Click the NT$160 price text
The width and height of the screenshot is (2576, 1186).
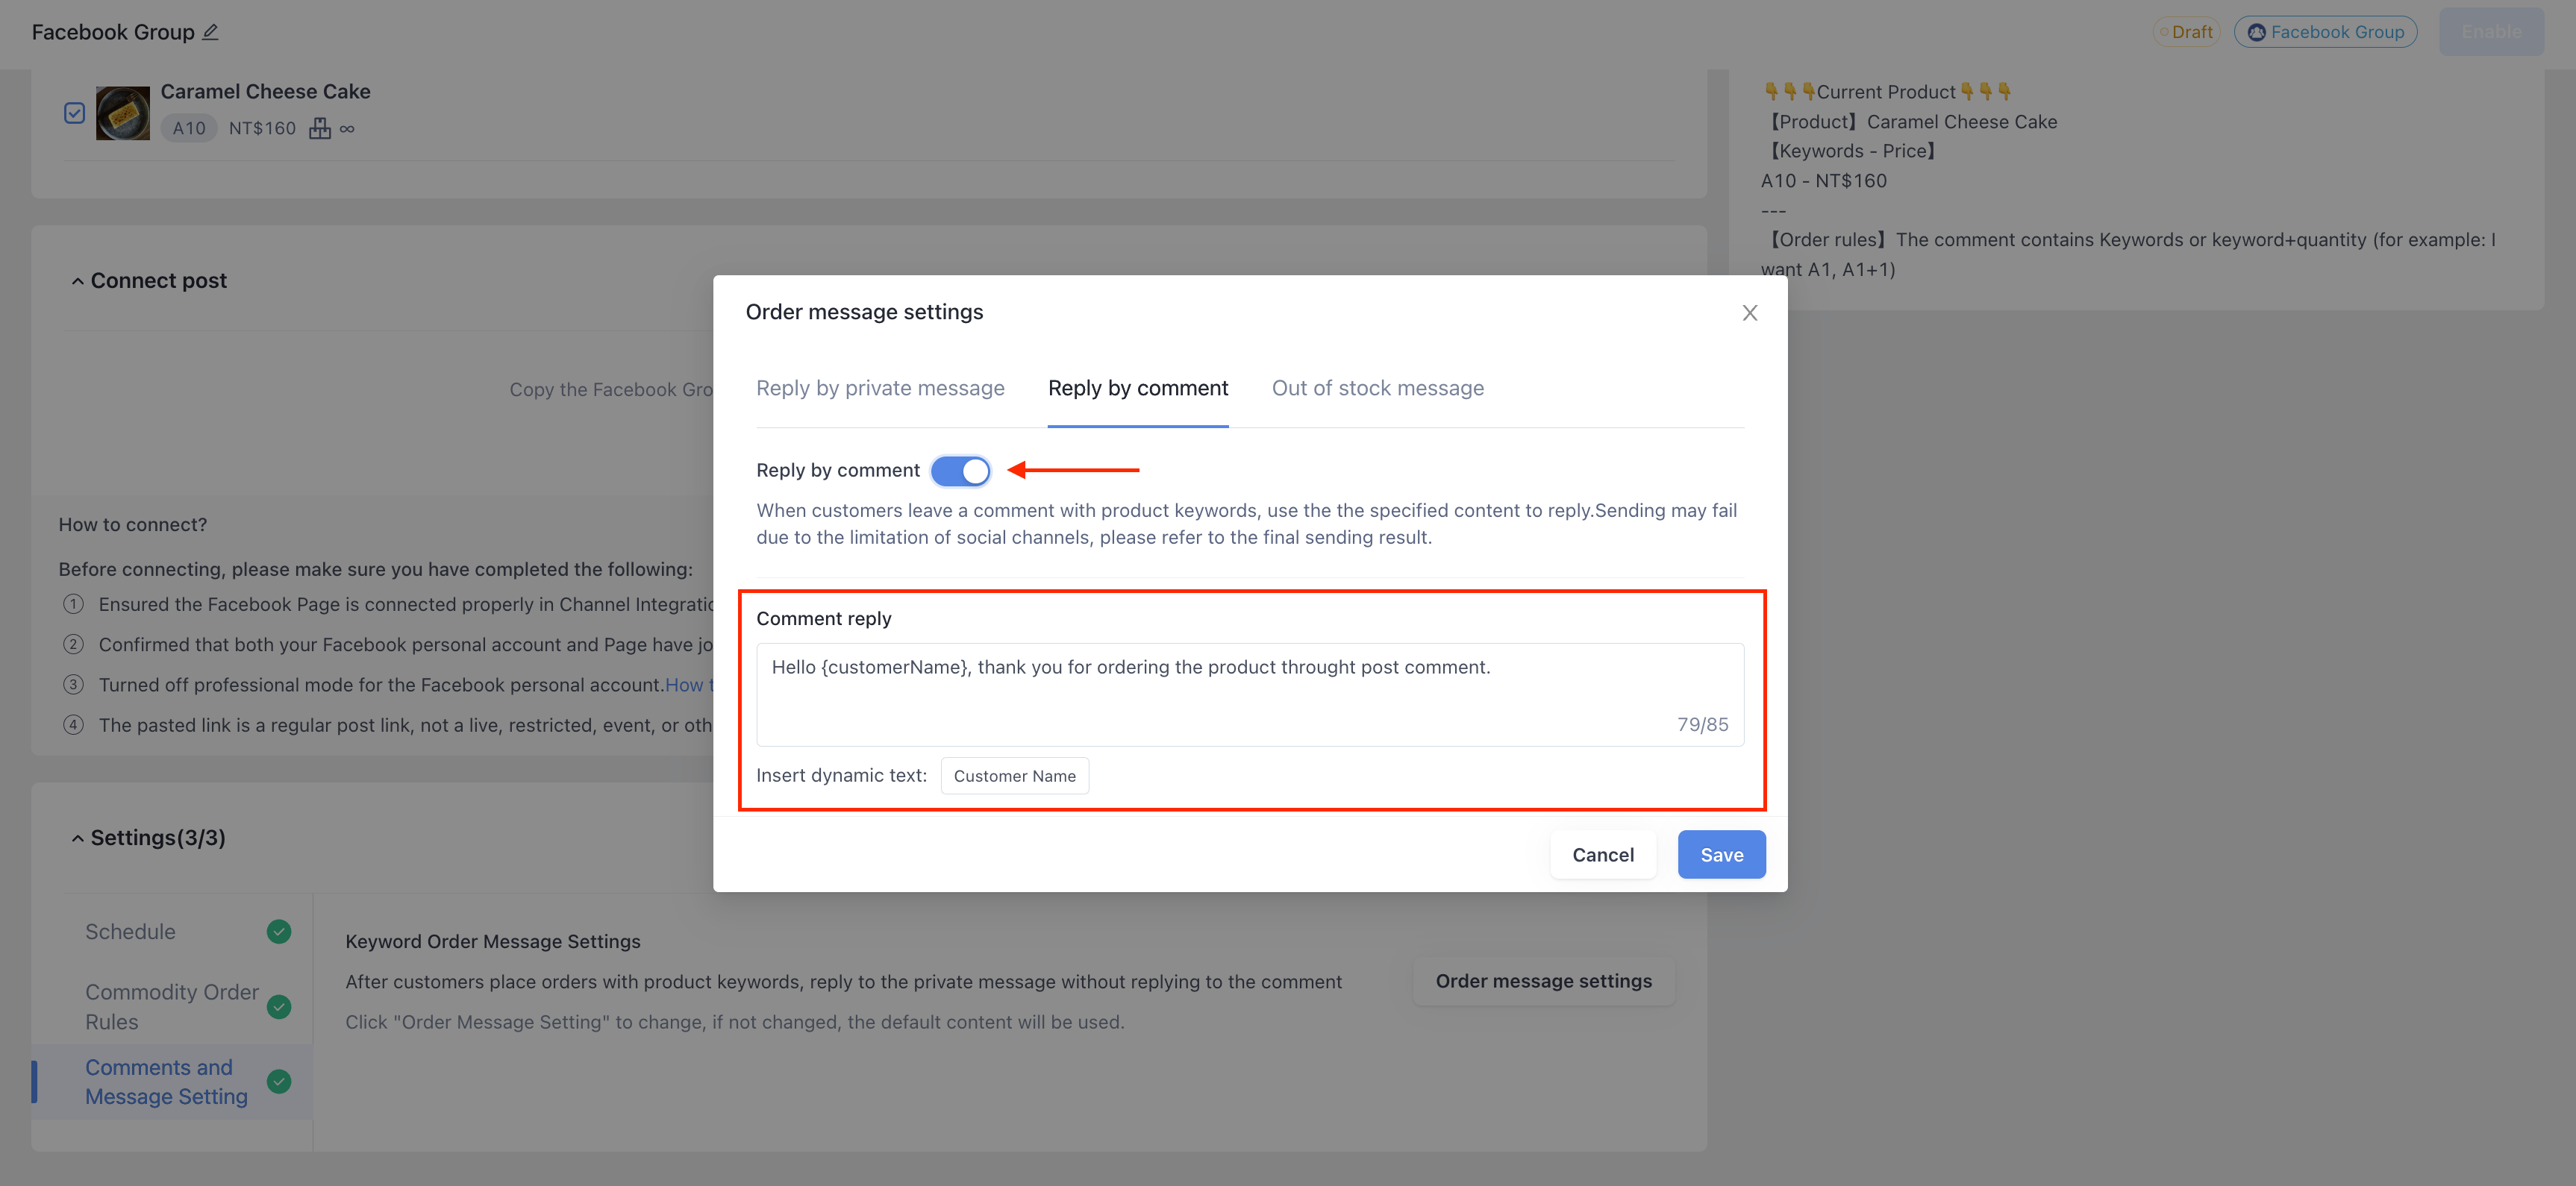pos(262,128)
